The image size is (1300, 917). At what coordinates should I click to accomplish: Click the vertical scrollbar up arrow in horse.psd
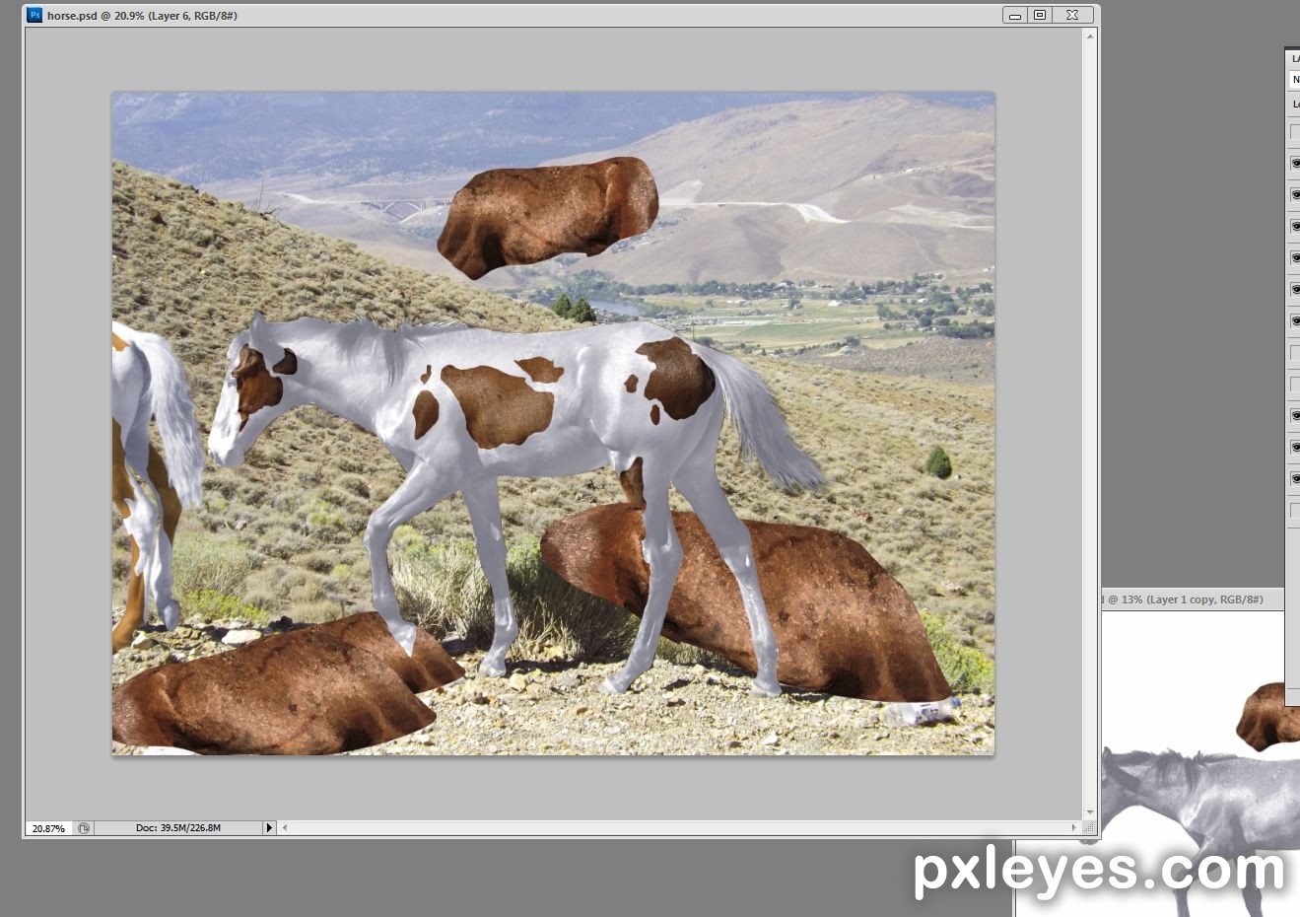coord(1090,36)
